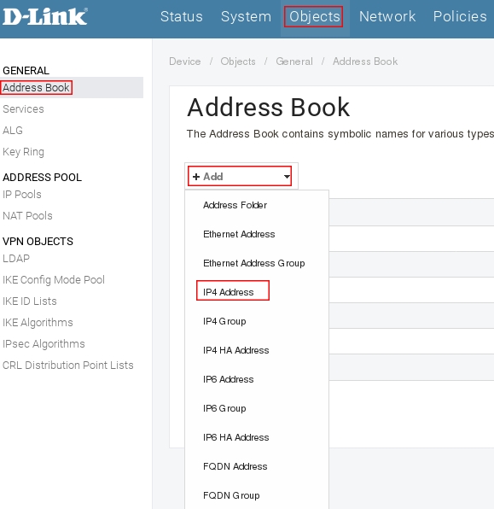Go to the Status tab
Screen dimensions: 494x509
182,16
